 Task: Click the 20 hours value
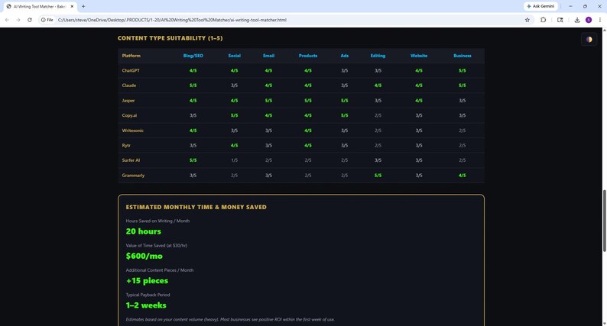tap(143, 231)
